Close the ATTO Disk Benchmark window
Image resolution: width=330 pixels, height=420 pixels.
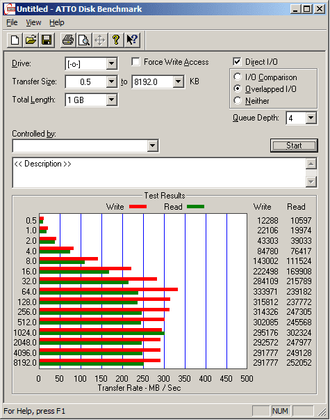click(x=320, y=9)
